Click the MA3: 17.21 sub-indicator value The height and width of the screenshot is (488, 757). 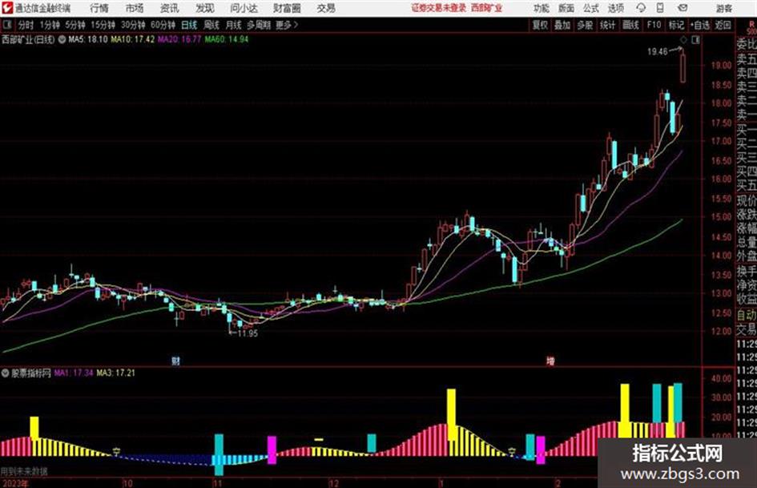coord(116,373)
